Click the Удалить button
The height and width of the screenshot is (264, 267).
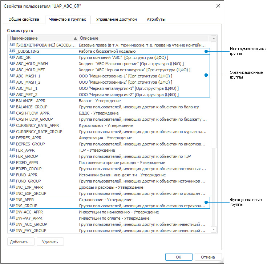click(50, 241)
